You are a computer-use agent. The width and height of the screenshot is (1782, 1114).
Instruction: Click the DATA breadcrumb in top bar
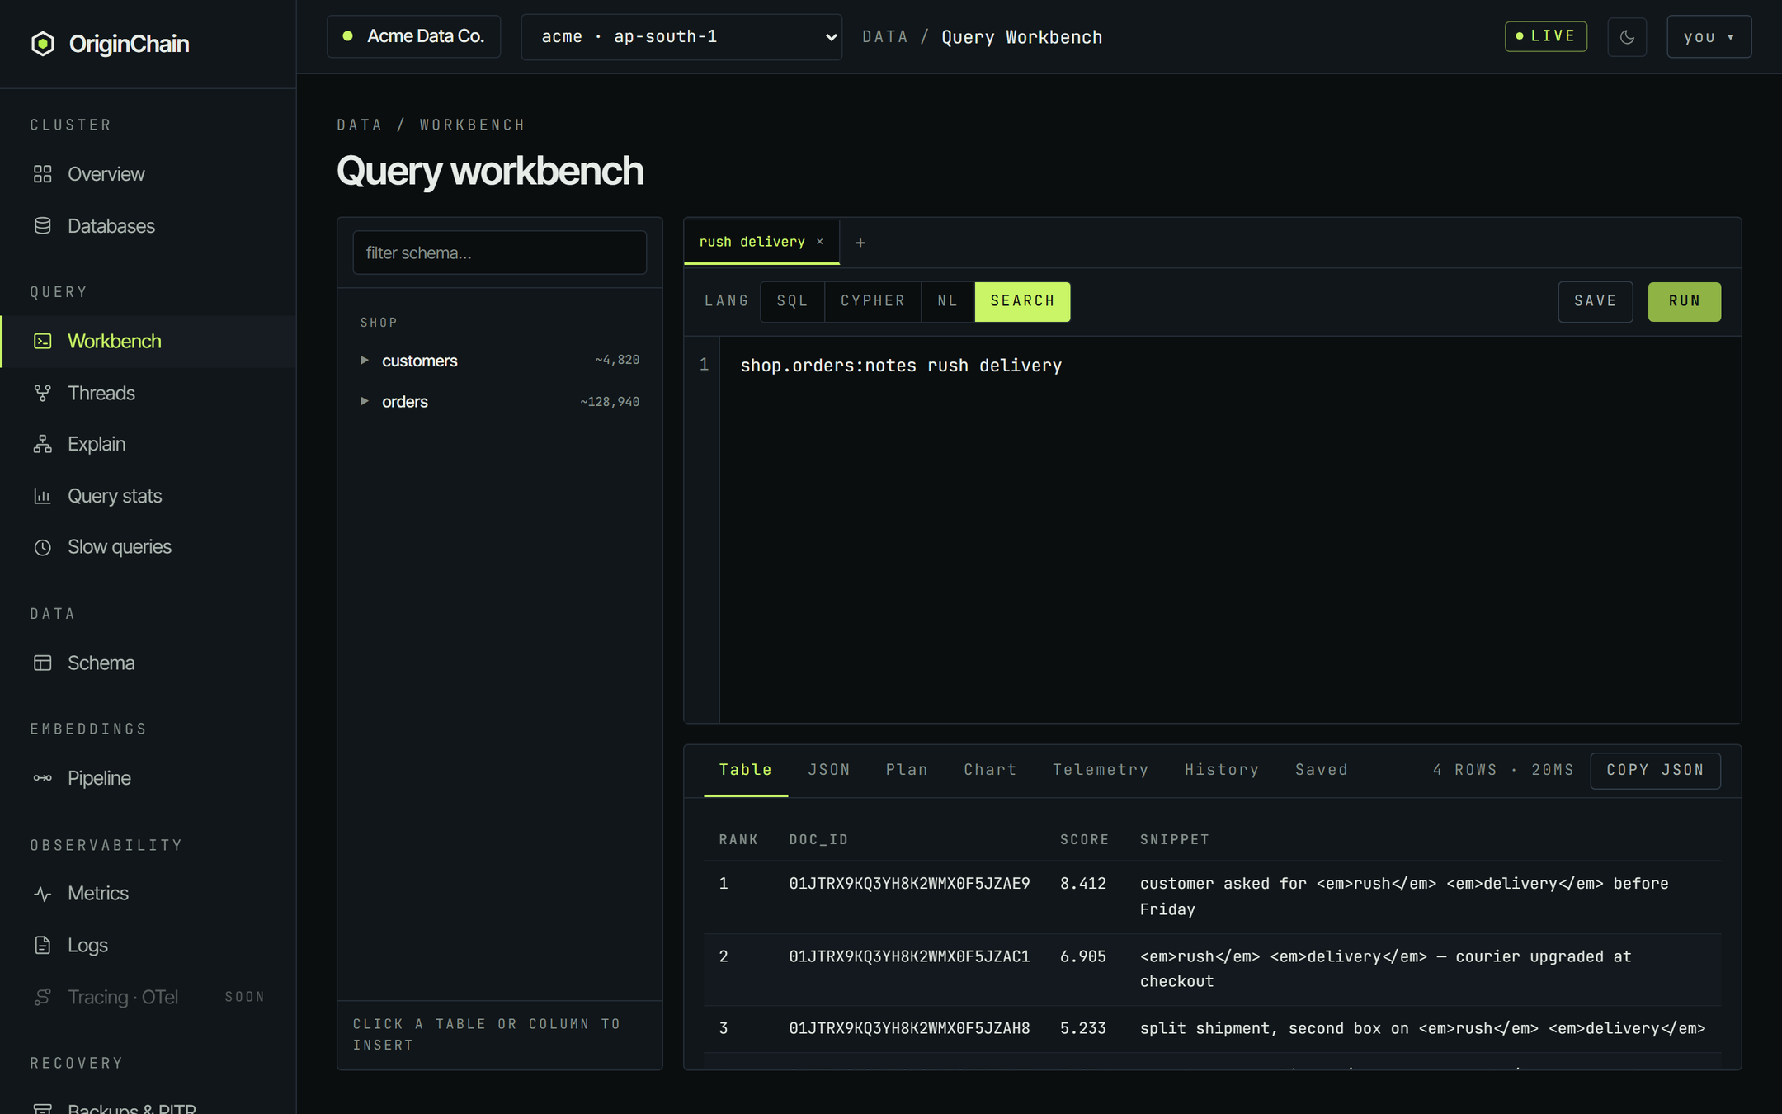(884, 37)
